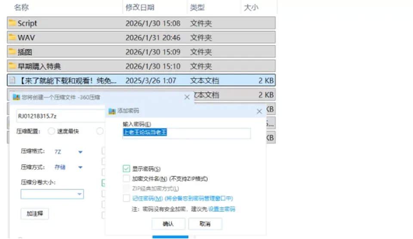
Task: Select the radio button right of 速度最快
Action: (x=100, y=131)
